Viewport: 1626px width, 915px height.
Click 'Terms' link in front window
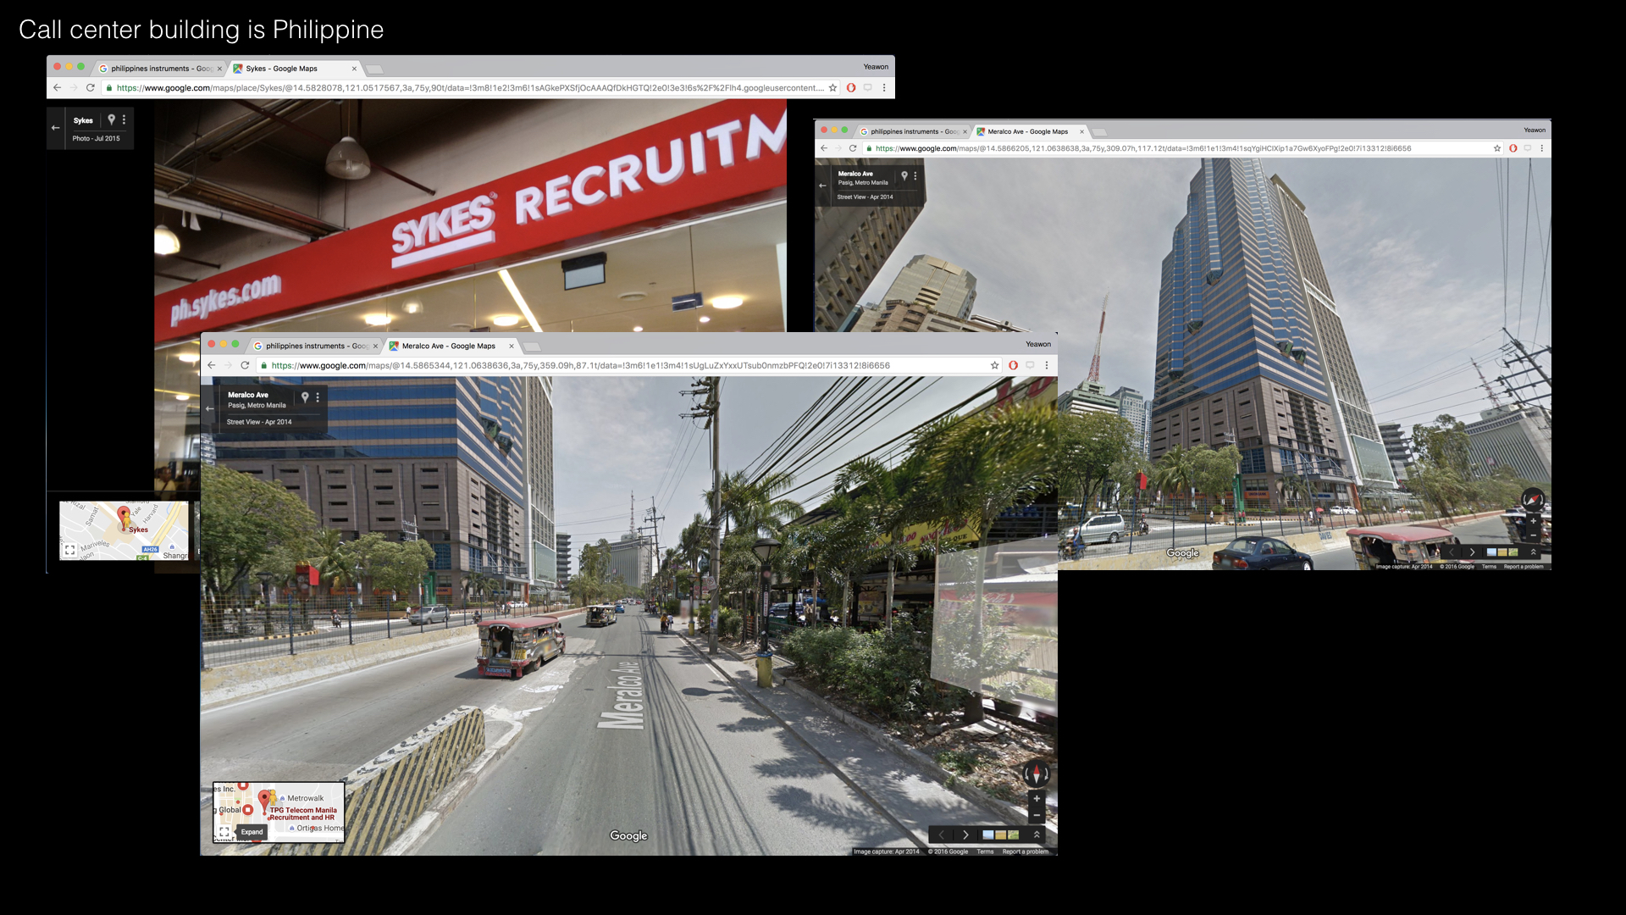click(x=985, y=851)
